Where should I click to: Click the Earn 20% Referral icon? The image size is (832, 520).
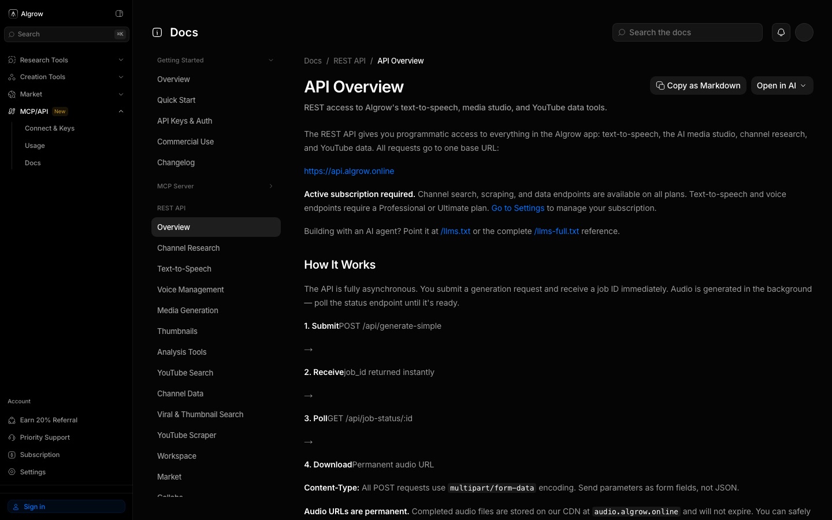click(12, 420)
